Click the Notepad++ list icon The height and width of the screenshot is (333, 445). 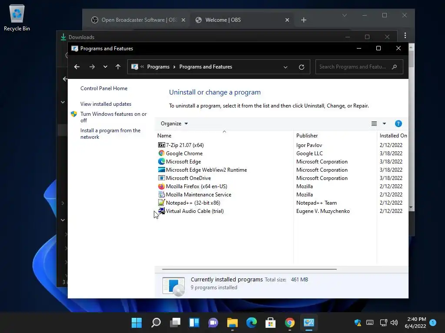coord(162,203)
